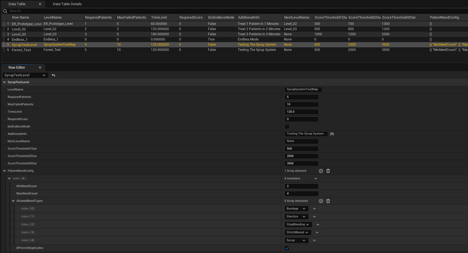468x253 pixels.
Task: Grab the drag handle of row SyrupTestLevel
Action: [4, 45]
